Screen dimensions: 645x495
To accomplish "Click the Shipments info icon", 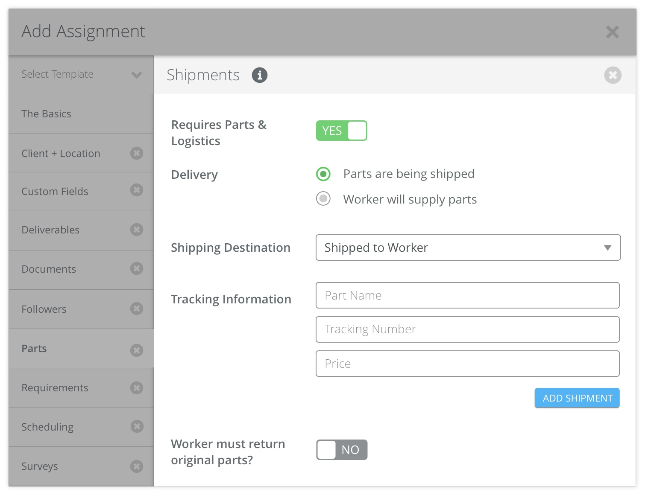I will pyautogui.click(x=259, y=75).
